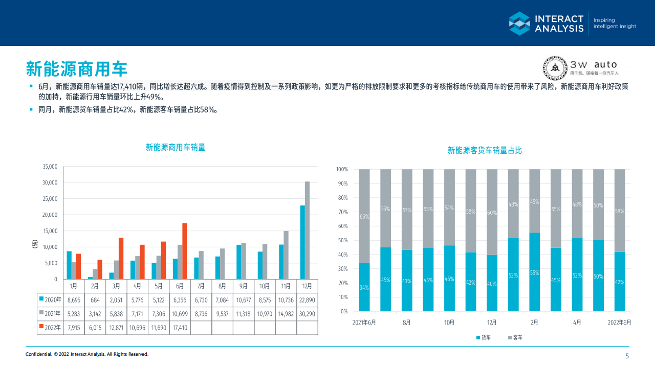Click the 11月 column header
655x368 pixels.
(286, 286)
